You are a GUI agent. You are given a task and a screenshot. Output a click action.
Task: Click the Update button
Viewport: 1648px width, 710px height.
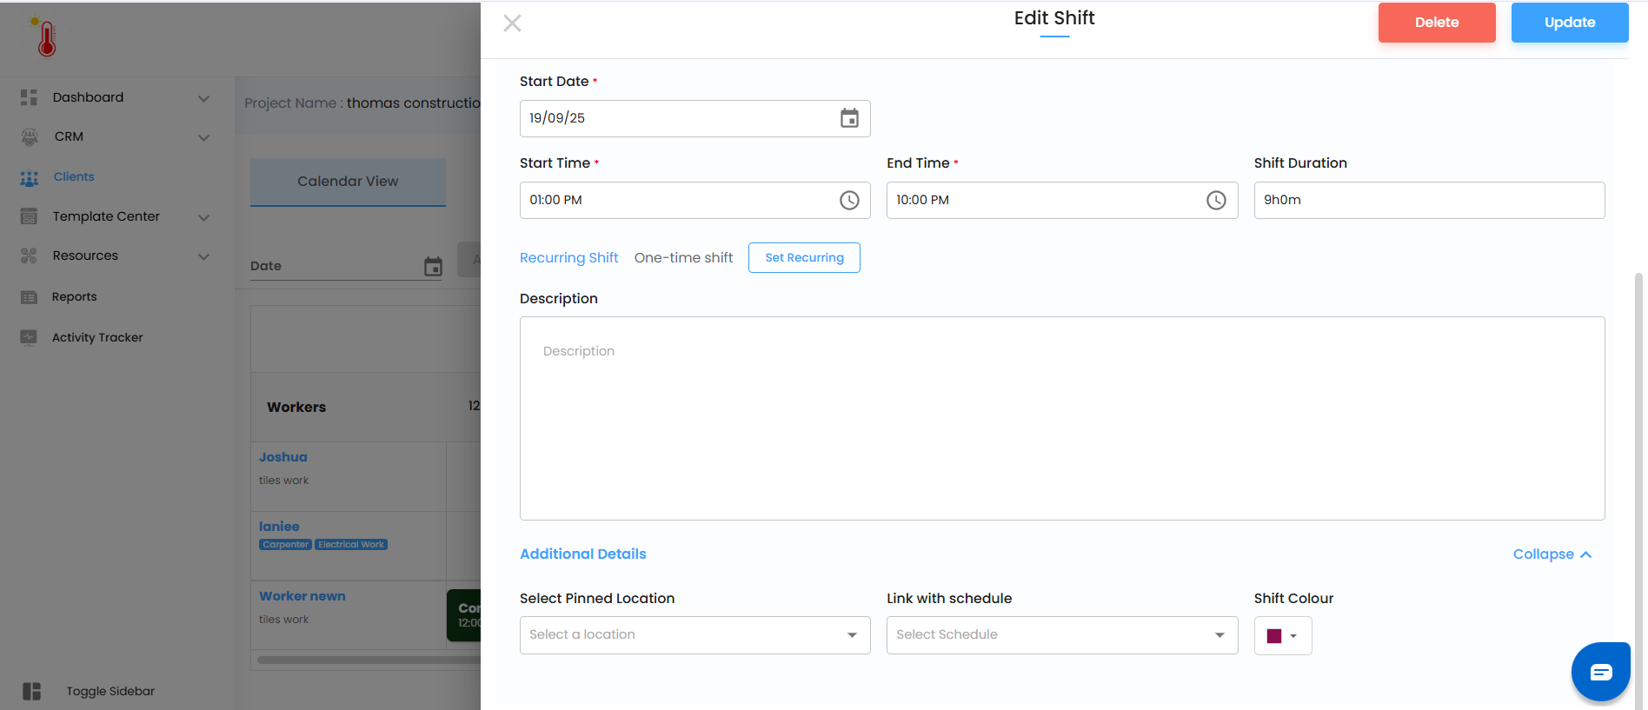click(1569, 23)
